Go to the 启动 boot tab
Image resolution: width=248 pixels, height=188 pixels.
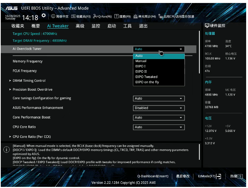(x=111, y=26)
